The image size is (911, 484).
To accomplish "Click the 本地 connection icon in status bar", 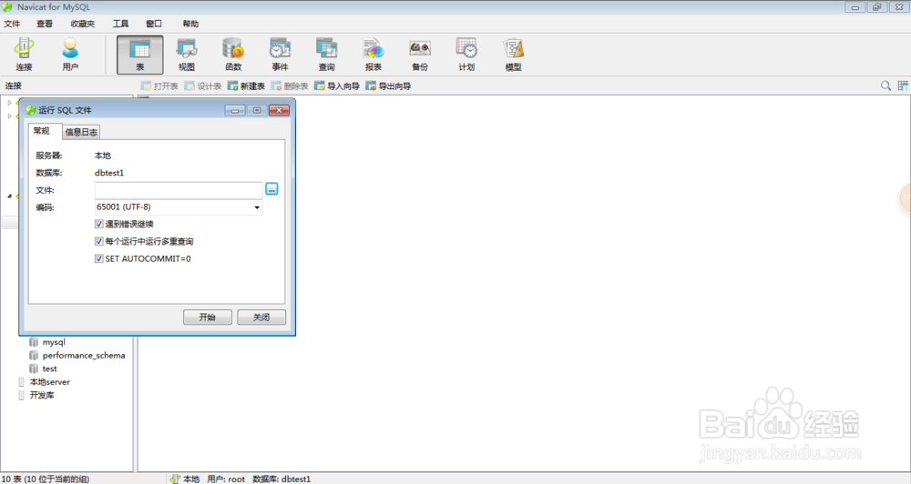I will (175, 479).
